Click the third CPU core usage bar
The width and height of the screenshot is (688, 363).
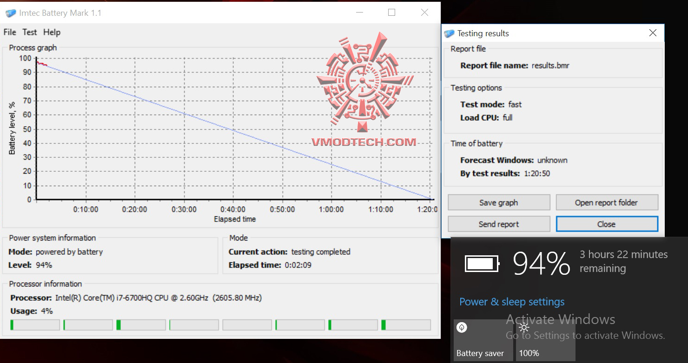point(141,325)
